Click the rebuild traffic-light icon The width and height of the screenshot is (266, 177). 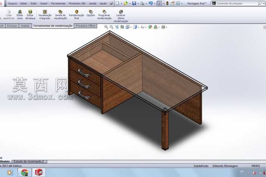167,3
